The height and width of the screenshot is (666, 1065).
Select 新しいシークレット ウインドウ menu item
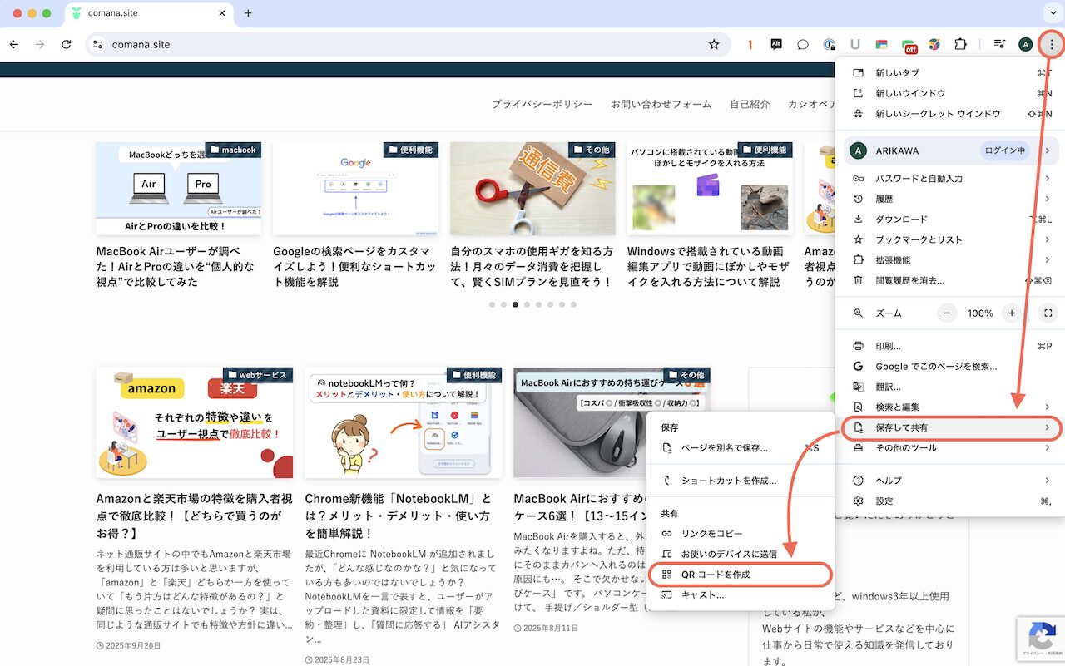(938, 114)
